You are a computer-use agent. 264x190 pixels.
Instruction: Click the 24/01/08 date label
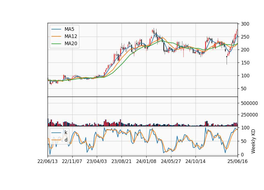tap(146, 162)
